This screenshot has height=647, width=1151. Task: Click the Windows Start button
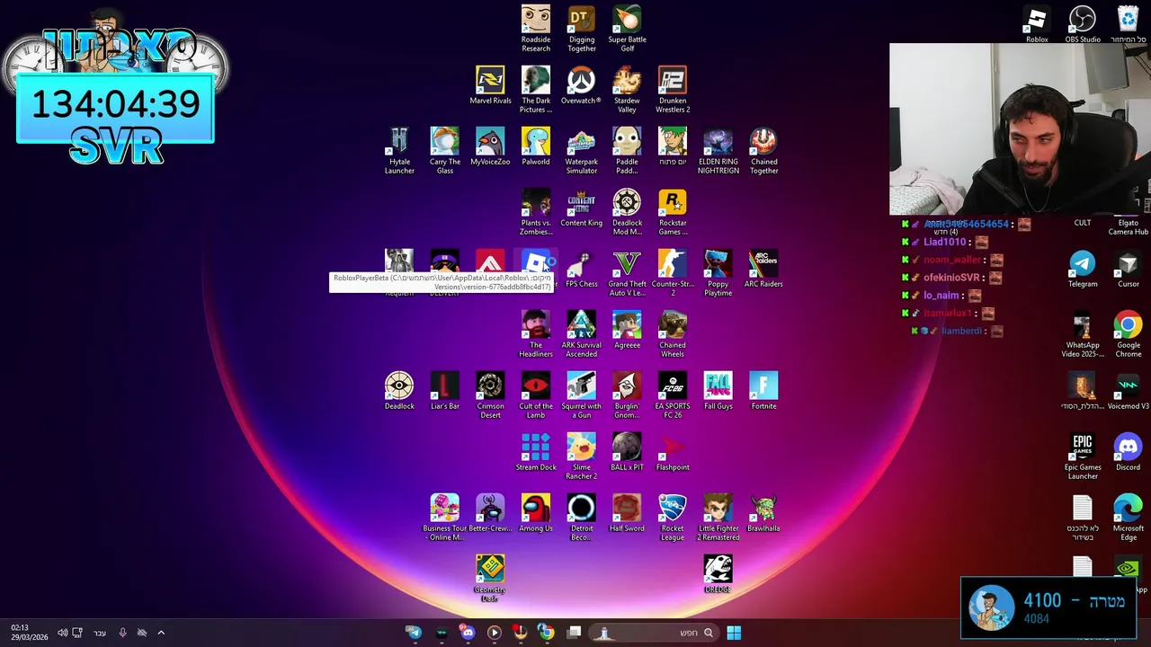point(734,633)
